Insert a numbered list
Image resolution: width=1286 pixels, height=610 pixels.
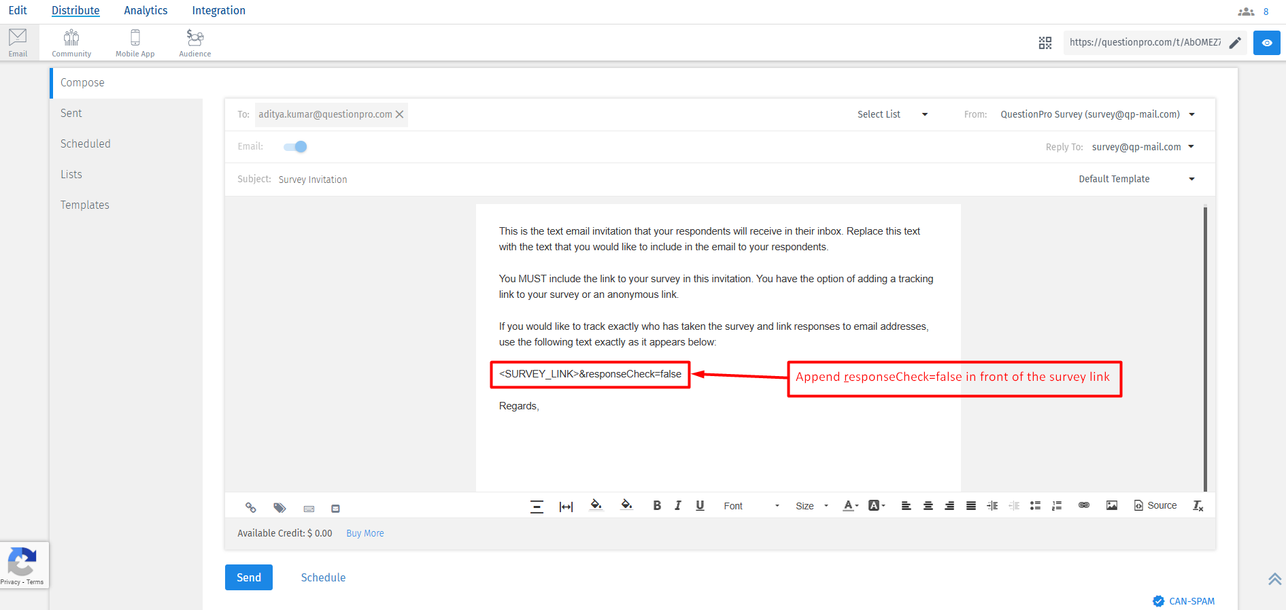coord(1057,505)
